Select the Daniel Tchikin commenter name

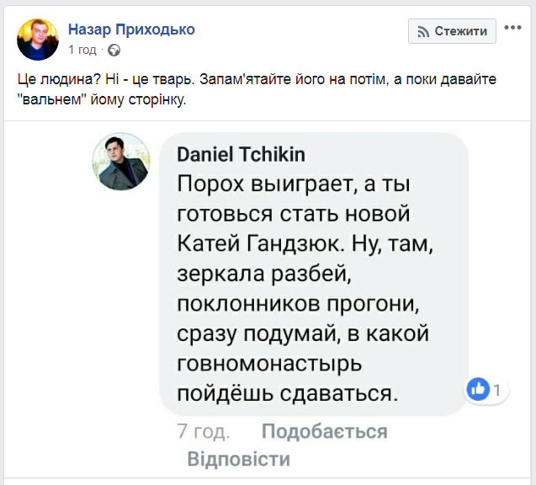tap(241, 155)
